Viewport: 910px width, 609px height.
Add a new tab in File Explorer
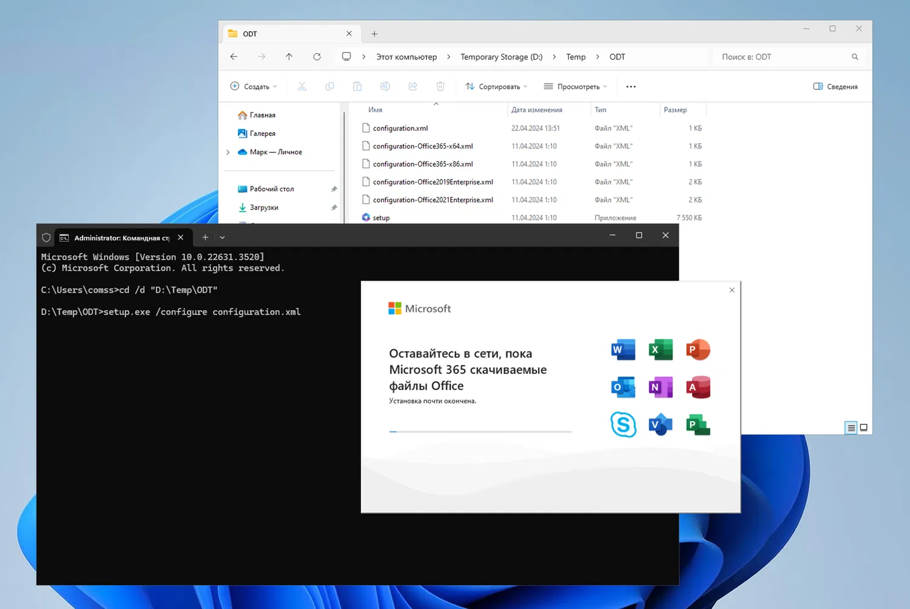tap(374, 34)
